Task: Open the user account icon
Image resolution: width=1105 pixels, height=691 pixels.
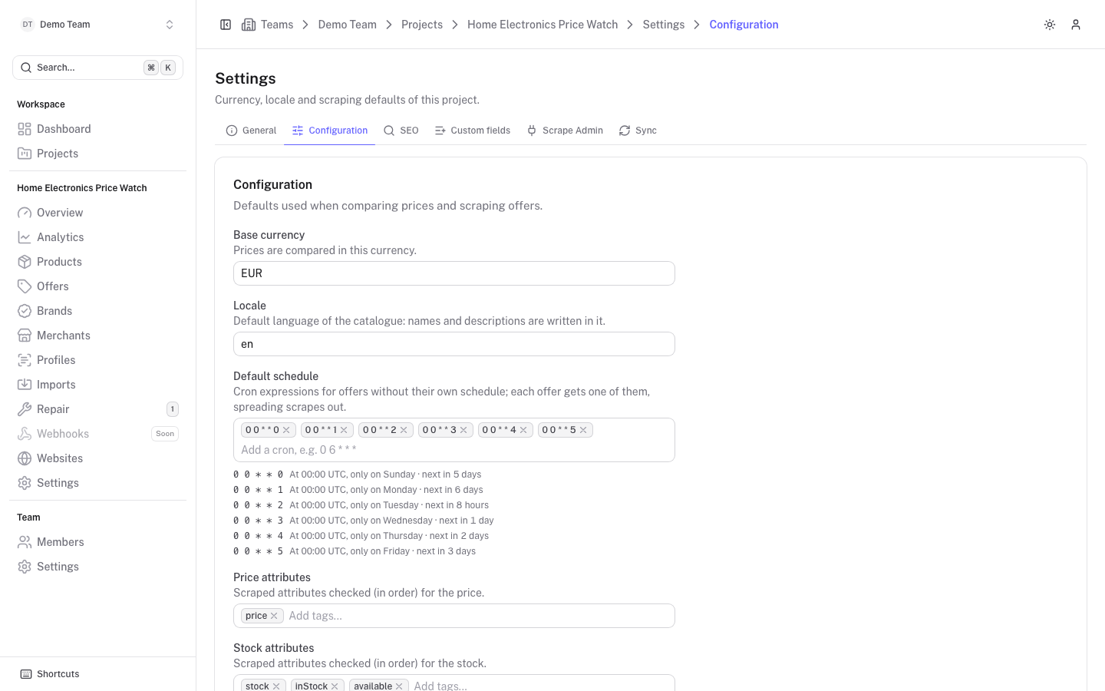Action: pos(1076,25)
